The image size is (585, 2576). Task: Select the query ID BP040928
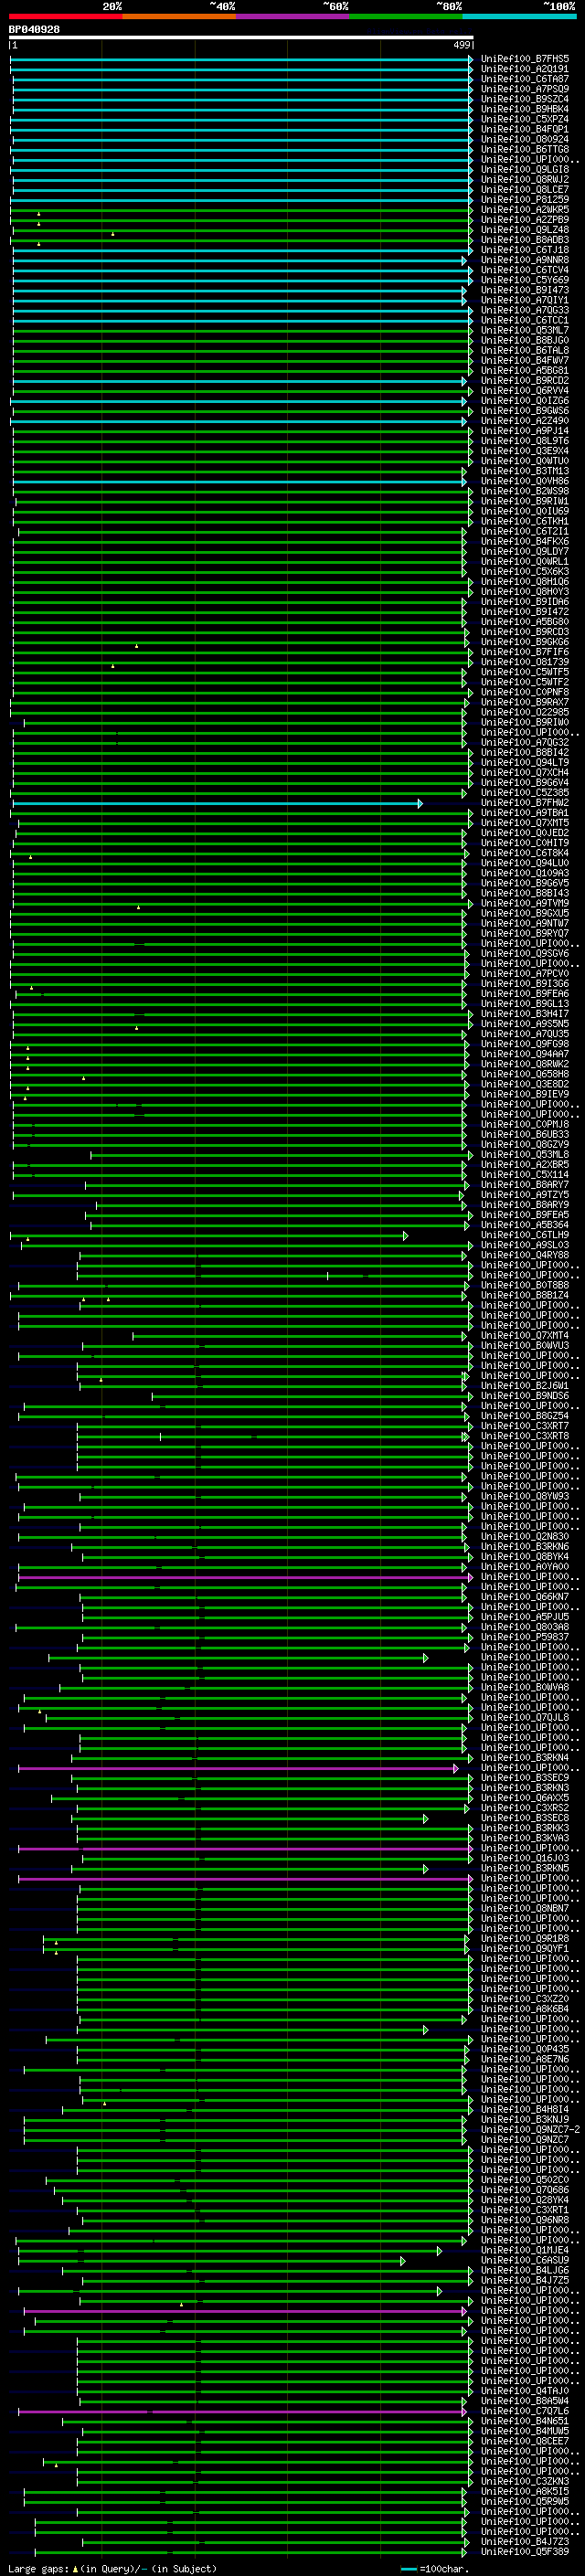34,29
